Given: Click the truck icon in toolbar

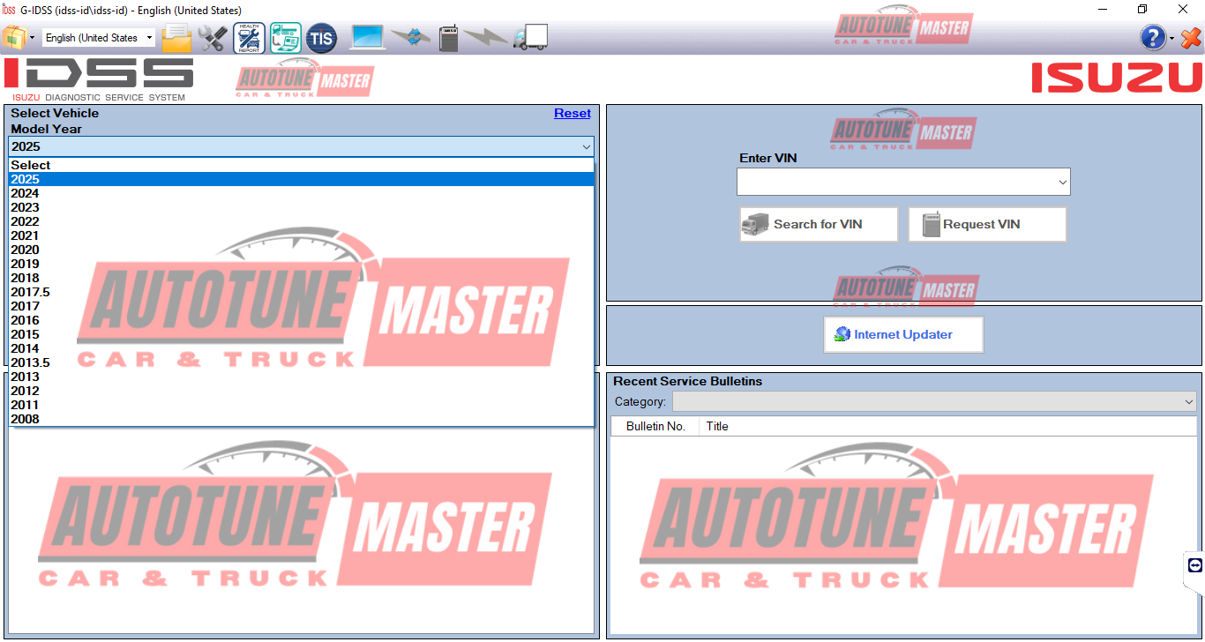Looking at the screenshot, I should [531, 38].
